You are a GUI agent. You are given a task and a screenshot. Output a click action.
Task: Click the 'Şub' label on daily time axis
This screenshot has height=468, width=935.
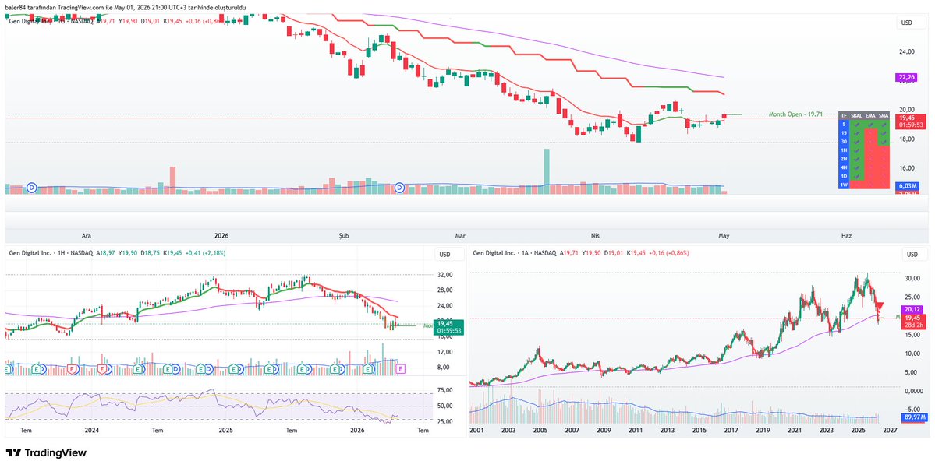pos(343,236)
